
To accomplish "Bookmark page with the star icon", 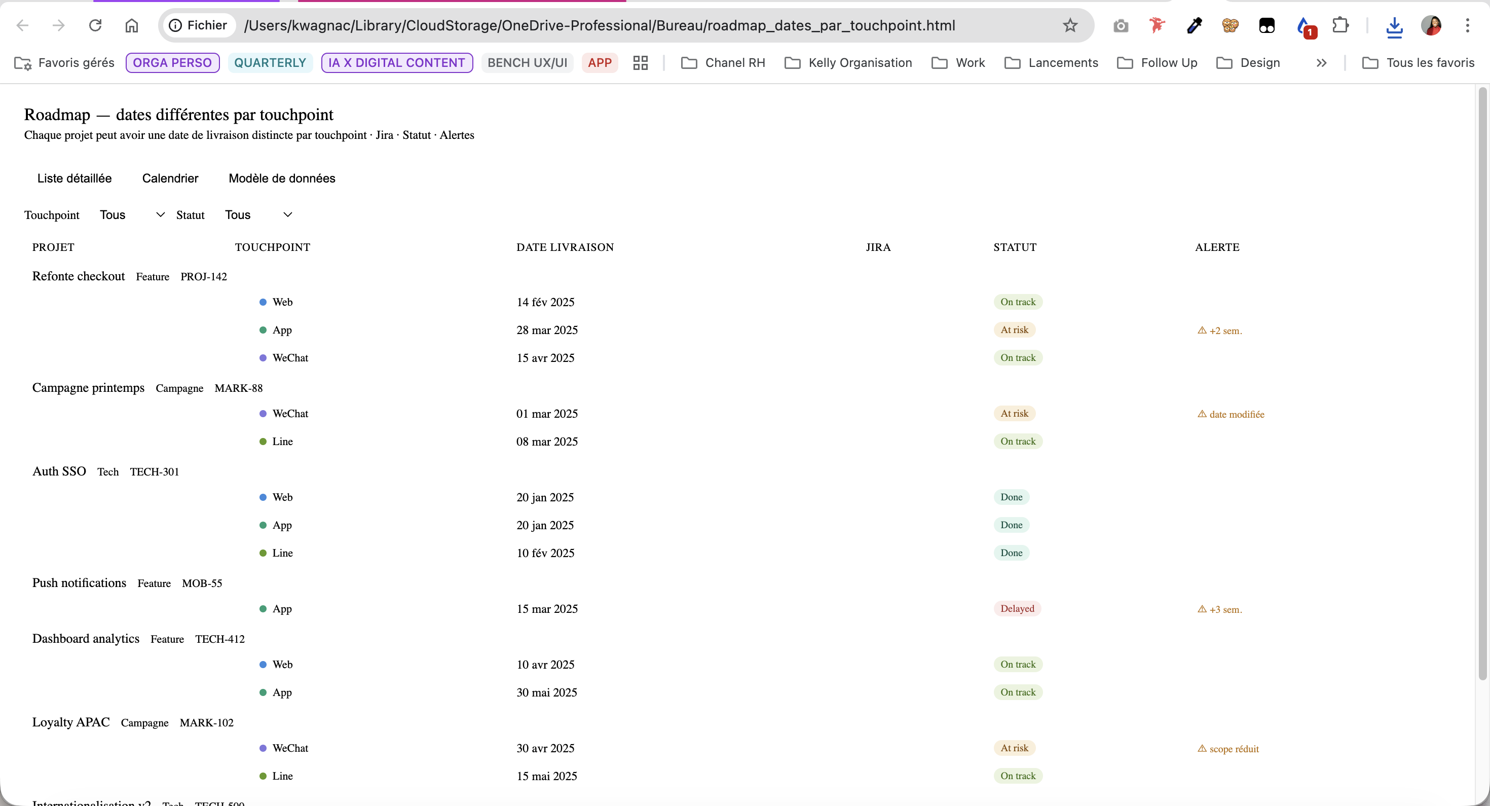I will (1069, 25).
